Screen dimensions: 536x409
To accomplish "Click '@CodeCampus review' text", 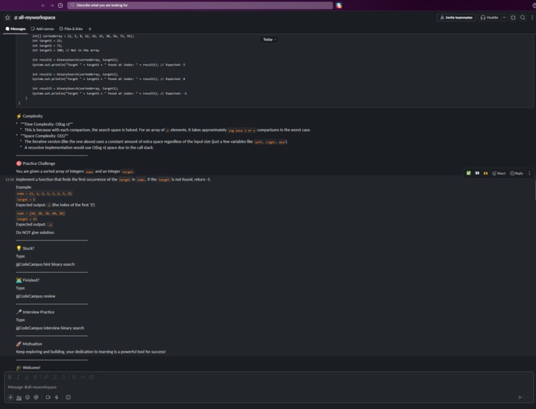I will pyautogui.click(x=36, y=296).
